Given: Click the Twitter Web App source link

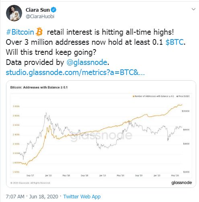Looking at the screenshot, I should click(82, 196).
